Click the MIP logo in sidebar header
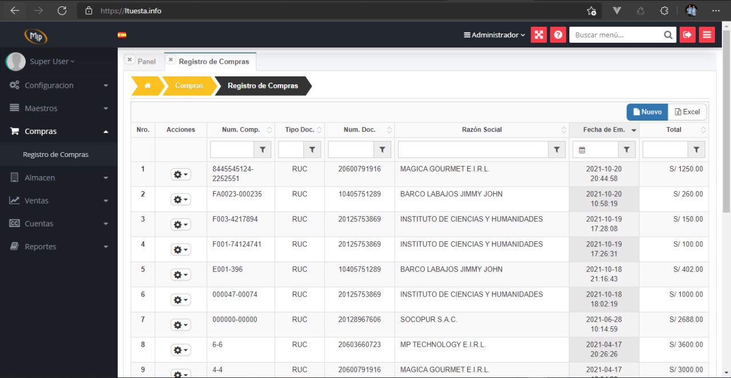This screenshot has width=731, height=378. pos(35,35)
